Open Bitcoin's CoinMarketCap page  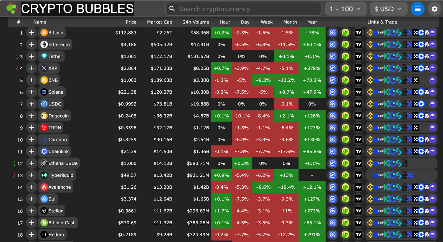(x=333, y=33)
